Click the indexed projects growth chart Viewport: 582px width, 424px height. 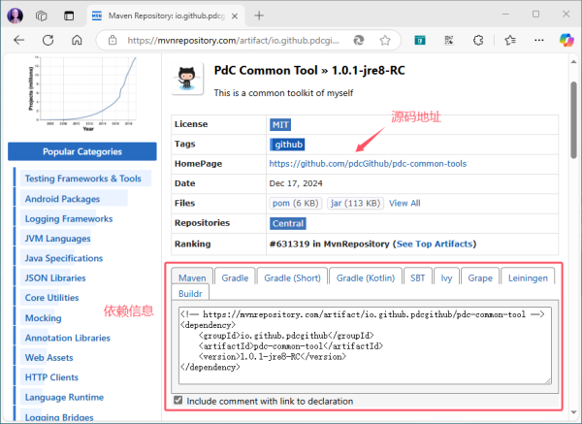pos(82,93)
